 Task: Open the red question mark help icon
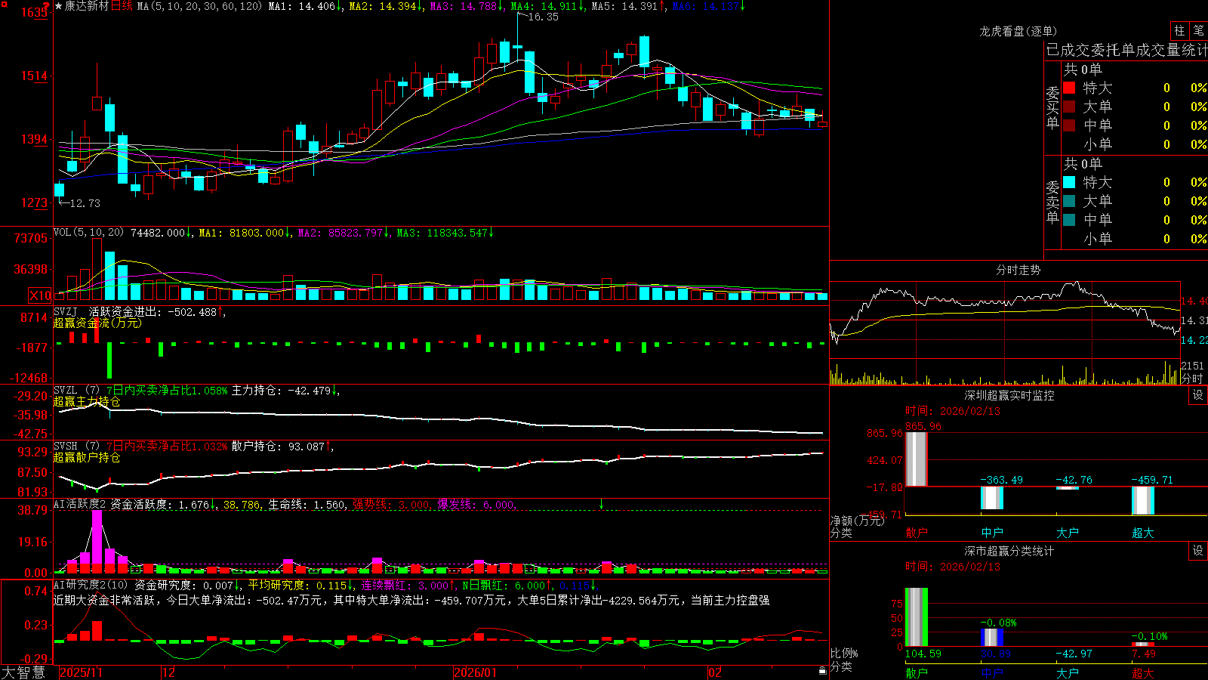coord(48,6)
